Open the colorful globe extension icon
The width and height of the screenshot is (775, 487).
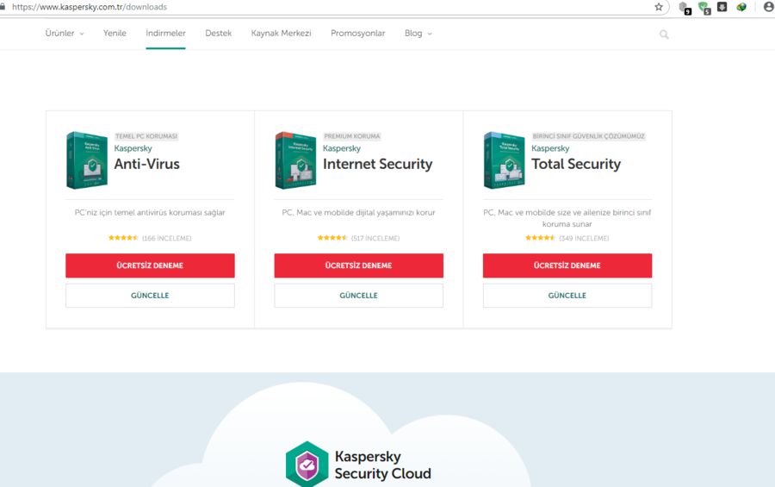(x=741, y=7)
